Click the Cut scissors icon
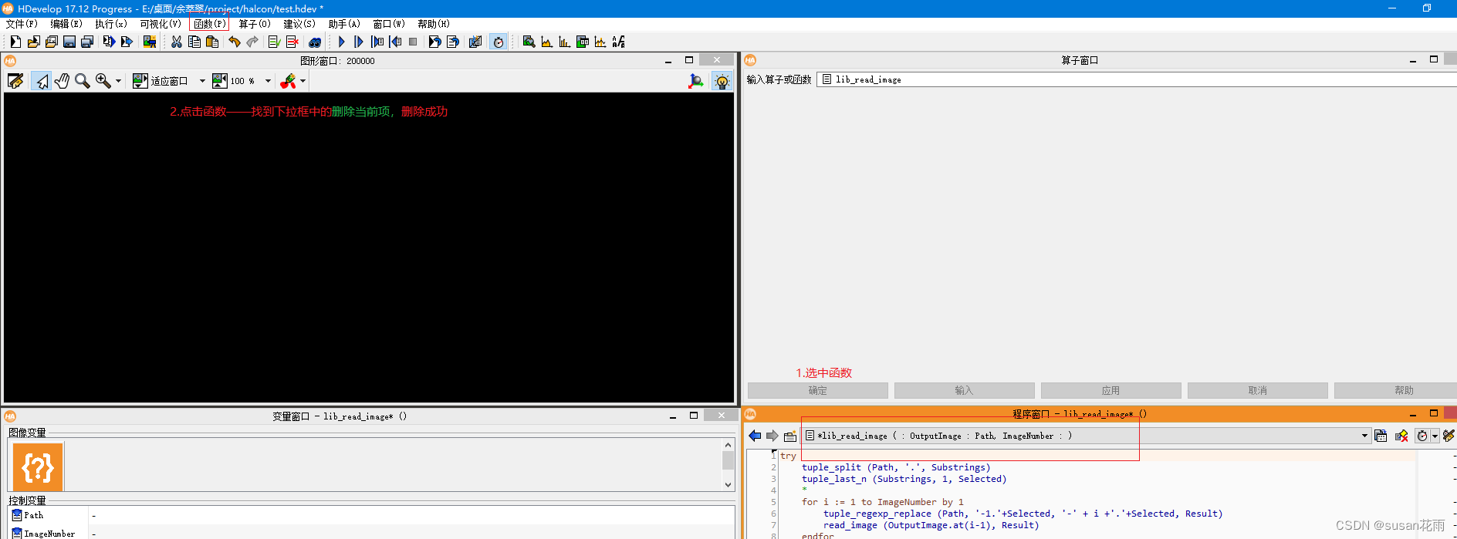The height and width of the screenshot is (539, 1457). [x=177, y=42]
